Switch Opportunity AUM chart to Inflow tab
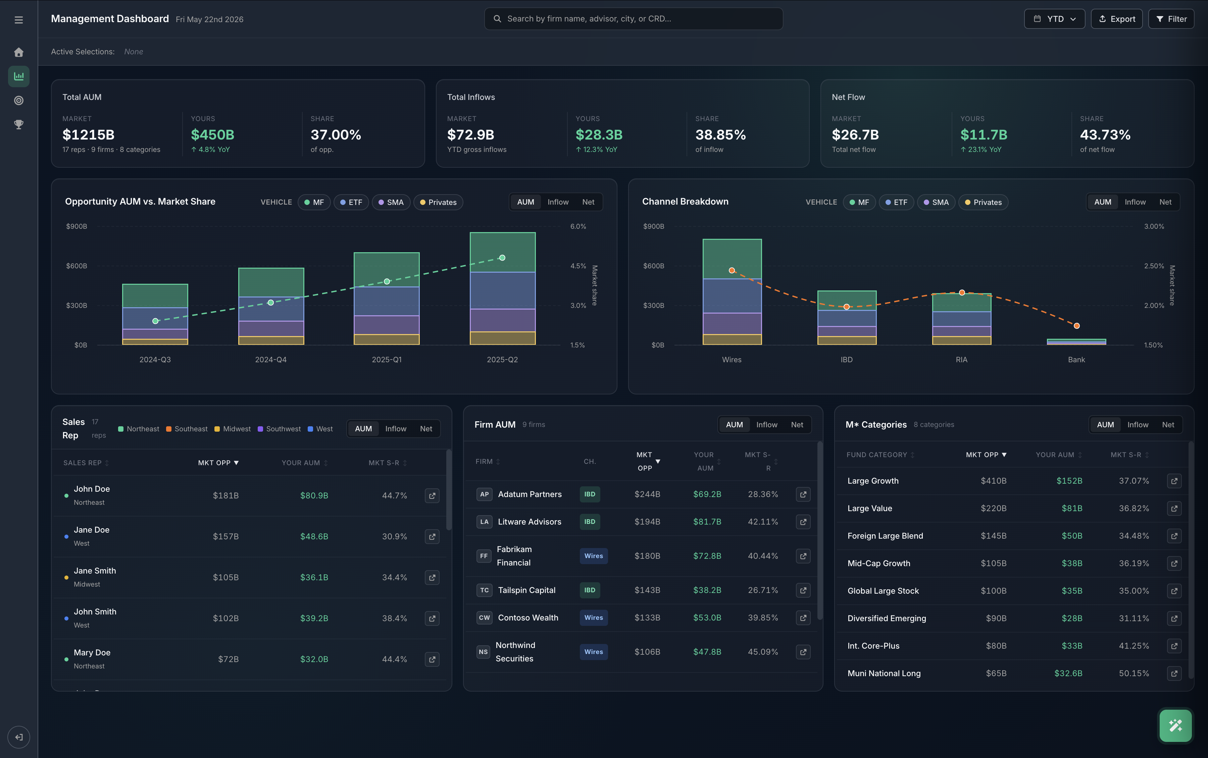This screenshot has width=1208, height=758. coord(558,202)
